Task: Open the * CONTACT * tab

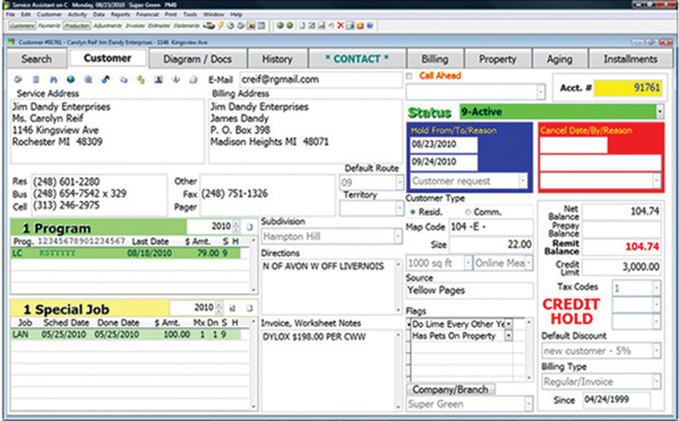Action: click(x=356, y=58)
